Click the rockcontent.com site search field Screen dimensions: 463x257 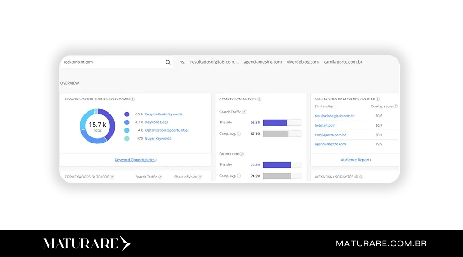click(112, 62)
